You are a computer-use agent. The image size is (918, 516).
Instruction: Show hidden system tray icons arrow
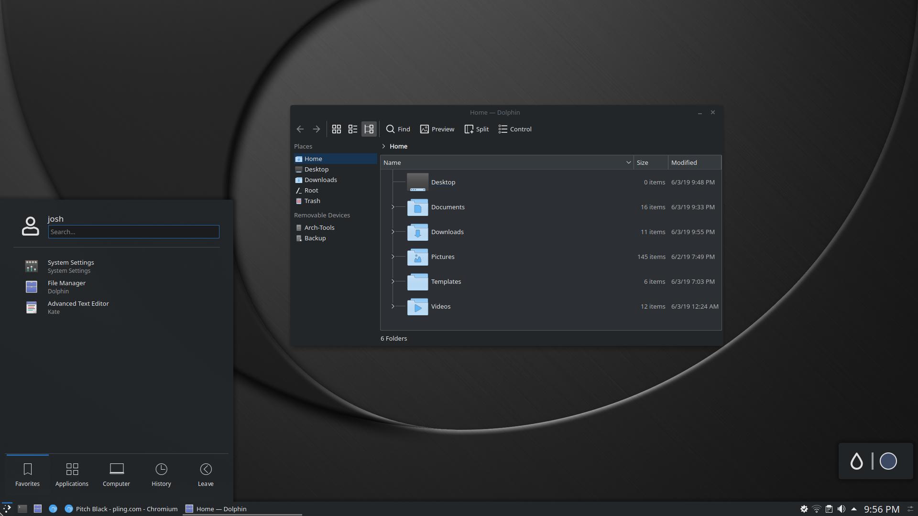tap(854, 509)
